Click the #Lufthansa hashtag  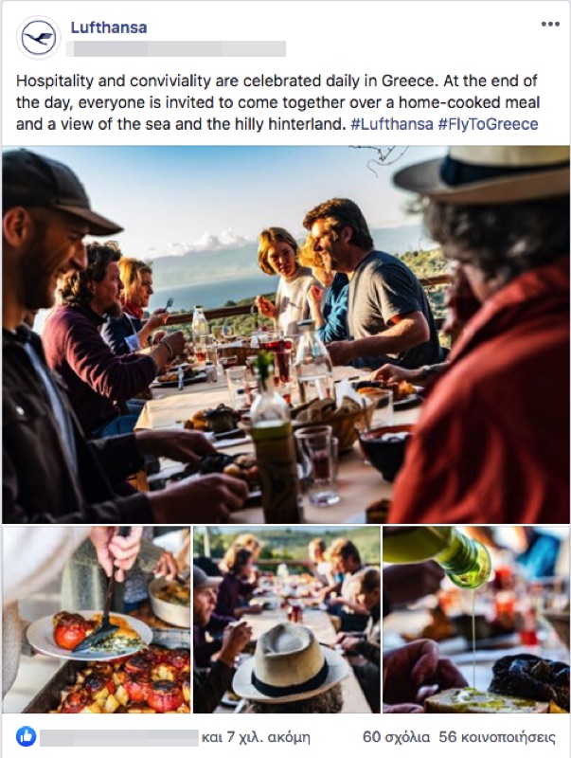coord(392,124)
